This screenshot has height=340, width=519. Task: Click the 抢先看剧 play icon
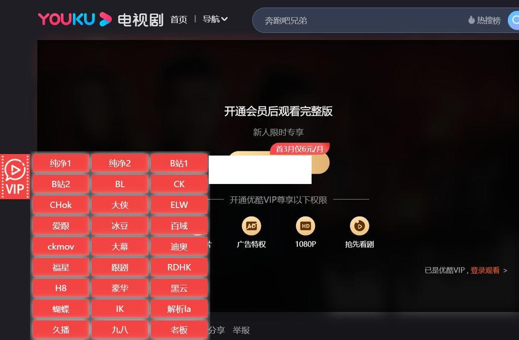tap(359, 226)
